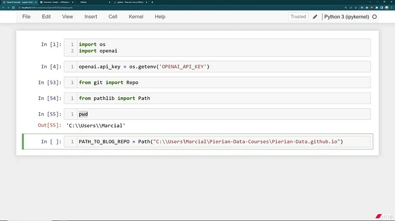Open the Kernel menu
Viewport: 395px width, 221px height.
(x=136, y=17)
